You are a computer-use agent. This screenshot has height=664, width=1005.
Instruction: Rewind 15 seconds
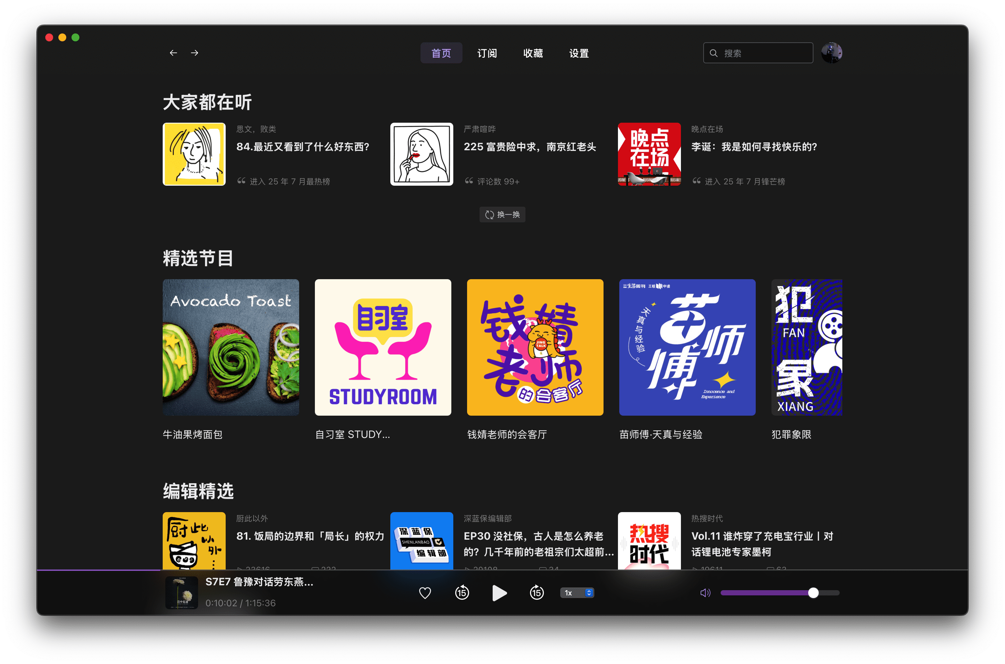pos(461,592)
